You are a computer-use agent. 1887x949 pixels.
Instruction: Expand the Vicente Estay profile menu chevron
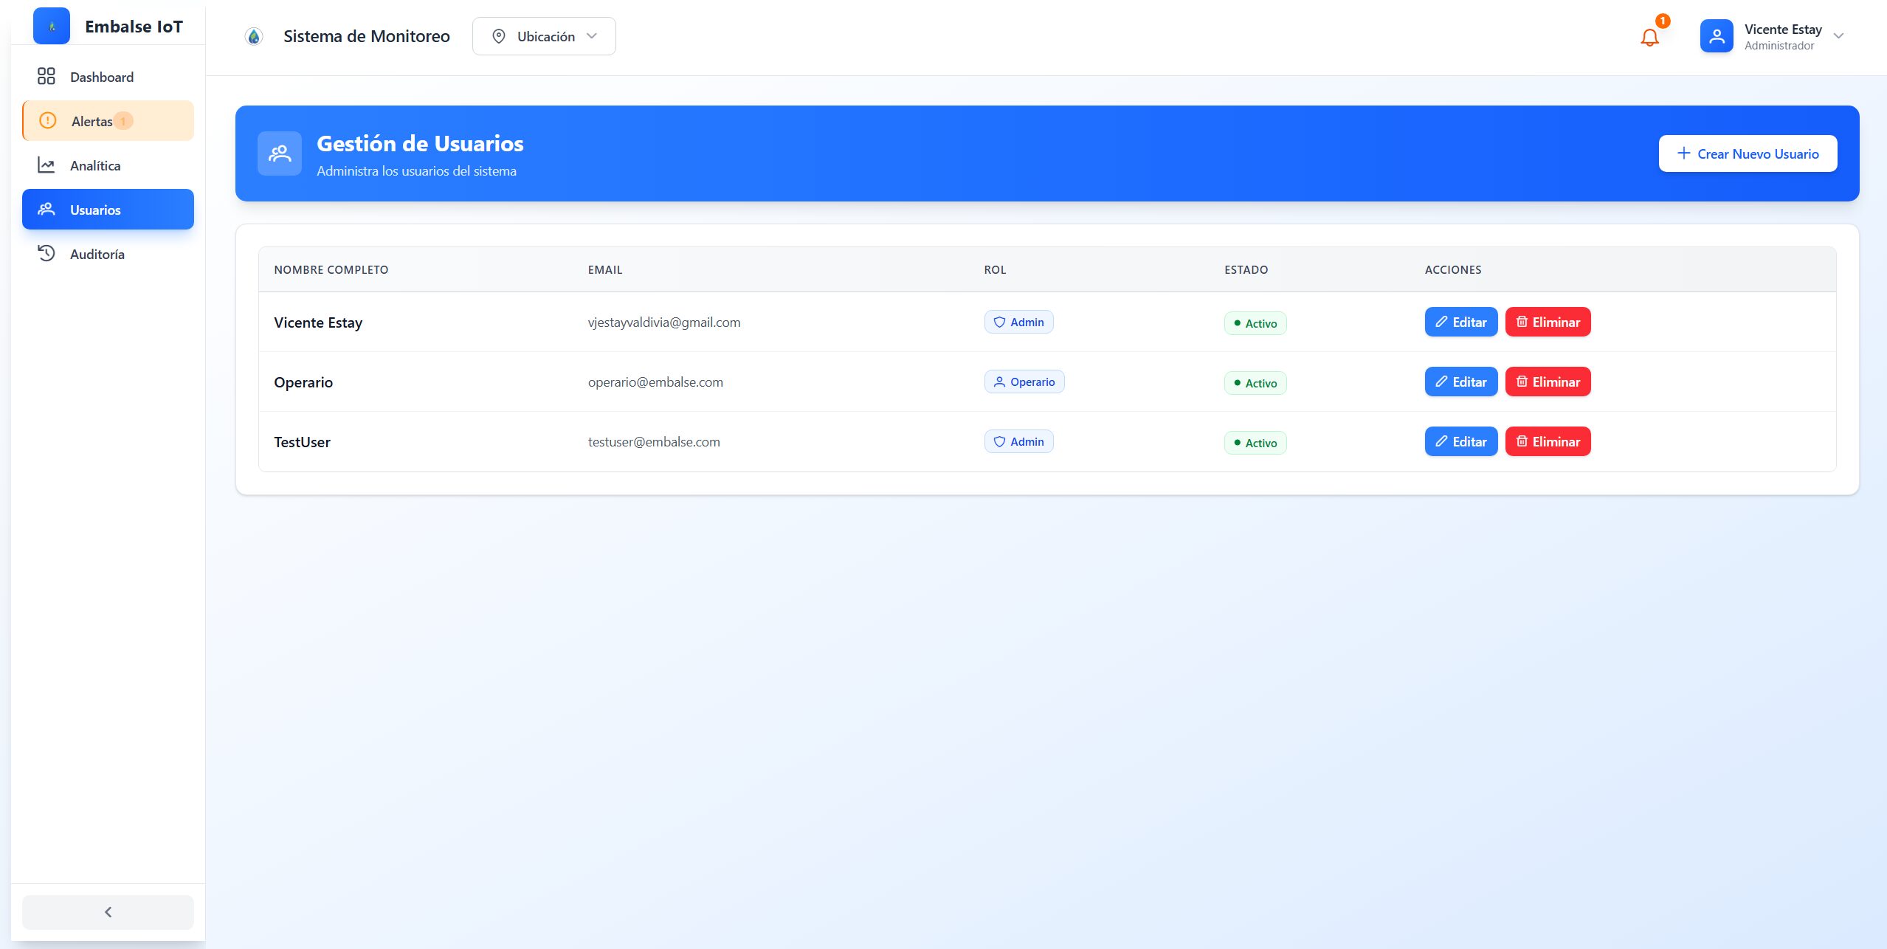(x=1838, y=36)
